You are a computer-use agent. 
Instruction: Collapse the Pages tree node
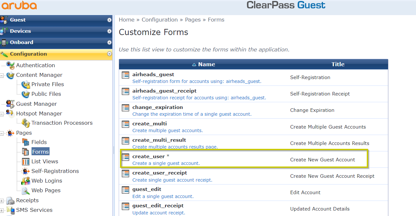[x=2, y=133]
